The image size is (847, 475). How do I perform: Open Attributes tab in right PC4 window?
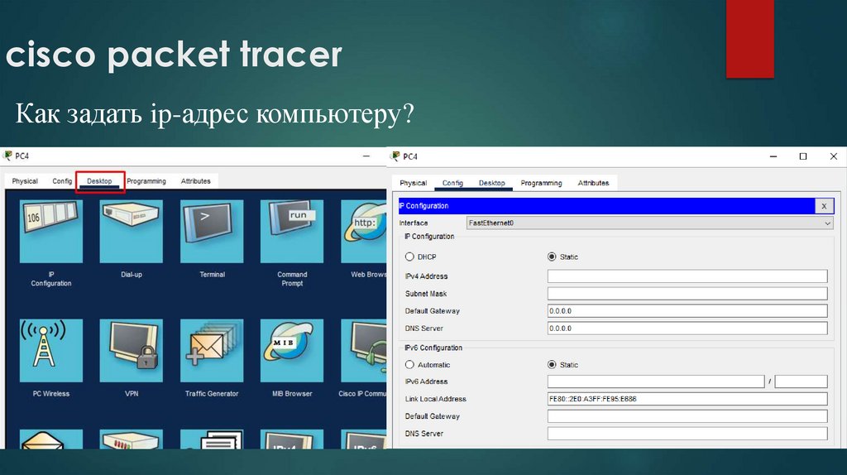593,183
